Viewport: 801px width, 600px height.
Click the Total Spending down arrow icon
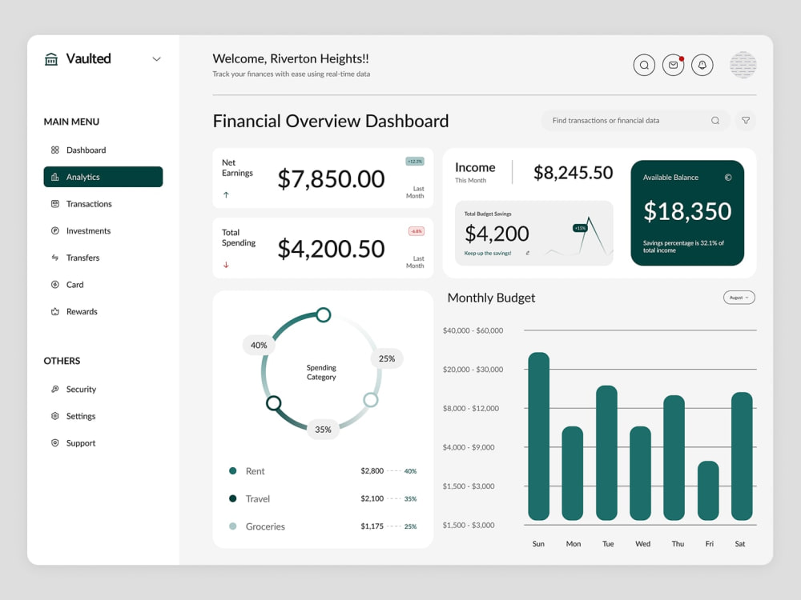pyautogui.click(x=226, y=265)
